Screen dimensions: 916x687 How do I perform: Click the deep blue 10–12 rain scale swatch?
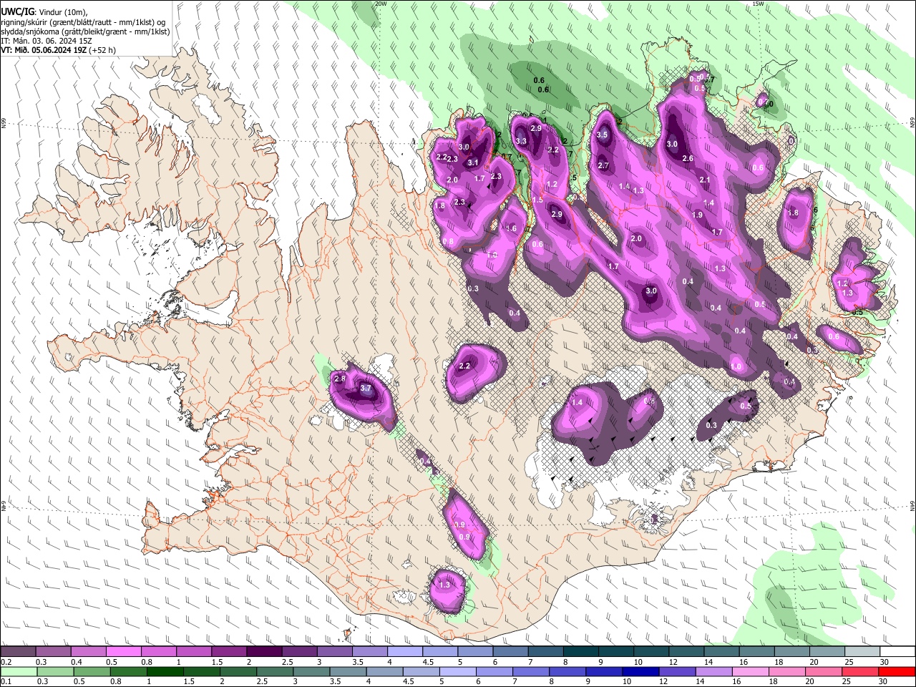point(640,671)
